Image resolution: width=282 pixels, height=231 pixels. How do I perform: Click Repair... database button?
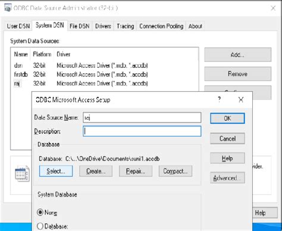[136, 171]
